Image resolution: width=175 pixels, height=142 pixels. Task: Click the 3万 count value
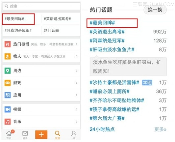click(x=163, y=100)
